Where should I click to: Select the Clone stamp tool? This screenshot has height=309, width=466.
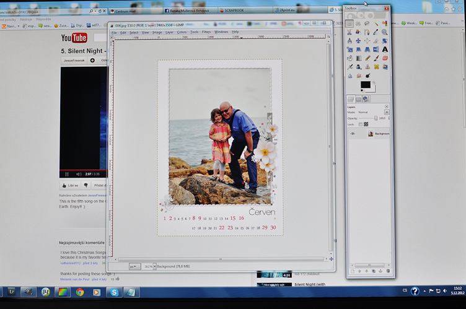point(367,67)
